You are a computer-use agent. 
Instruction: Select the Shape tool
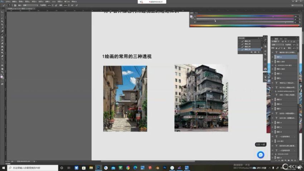tap(3, 65)
